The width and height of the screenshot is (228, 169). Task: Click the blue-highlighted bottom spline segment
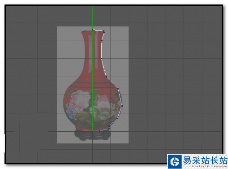point(100,130)
